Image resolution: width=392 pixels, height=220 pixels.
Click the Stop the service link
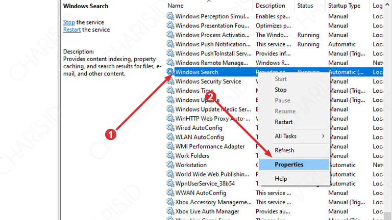69,22
